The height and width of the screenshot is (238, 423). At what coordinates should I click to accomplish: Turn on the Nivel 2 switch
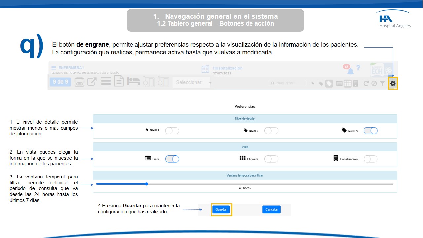[271, 131]
